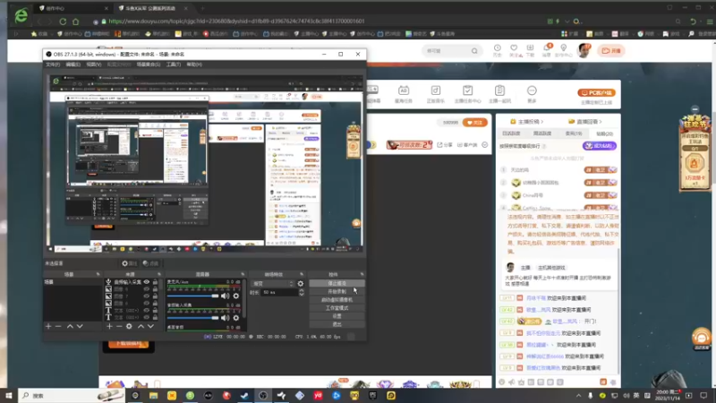The width and height of the screenshot is (716, 403).
Task: Open Douyu history clock icon
Action: 498,50
